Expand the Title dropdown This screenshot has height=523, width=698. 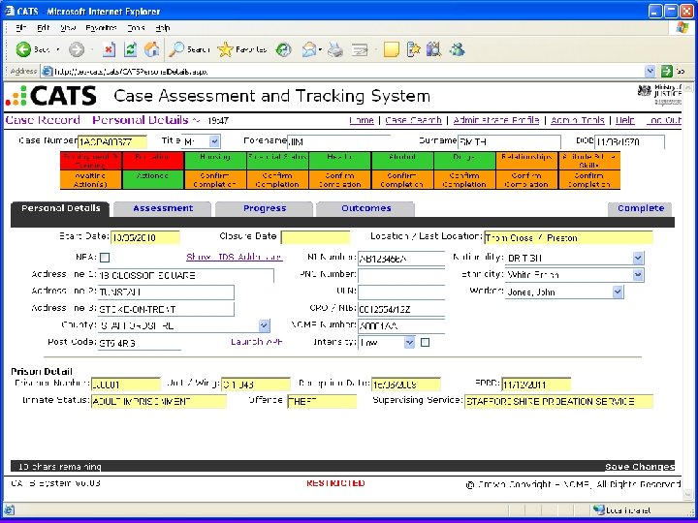214,141
